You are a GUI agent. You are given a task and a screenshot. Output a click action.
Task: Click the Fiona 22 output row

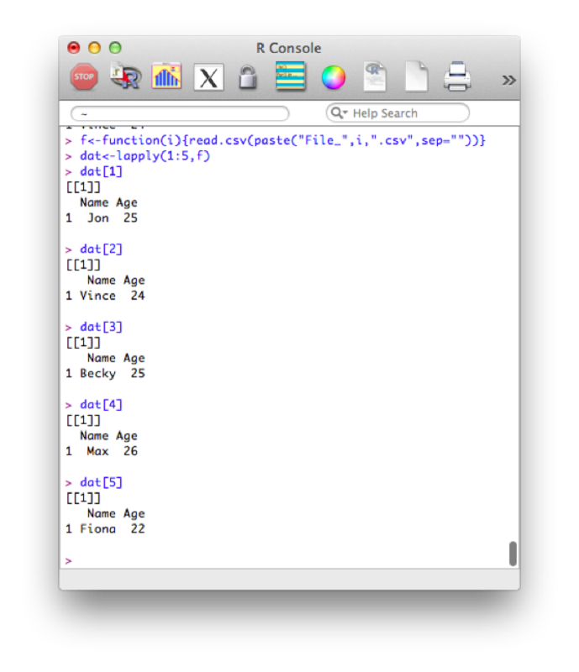pos(105,529)
